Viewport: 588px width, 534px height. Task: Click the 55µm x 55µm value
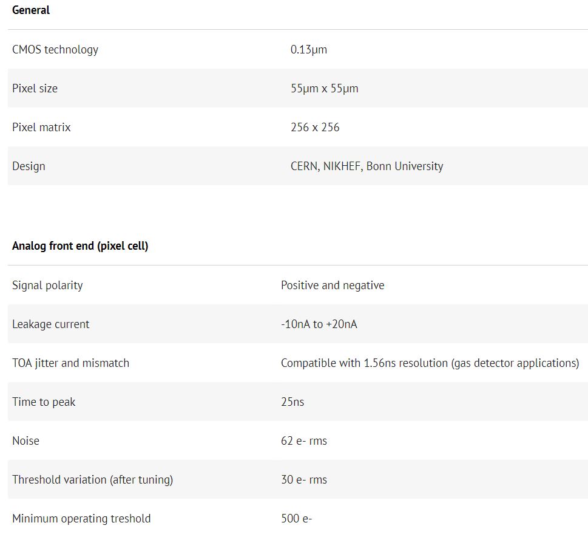pyautogui.click(x=324, y=89)
